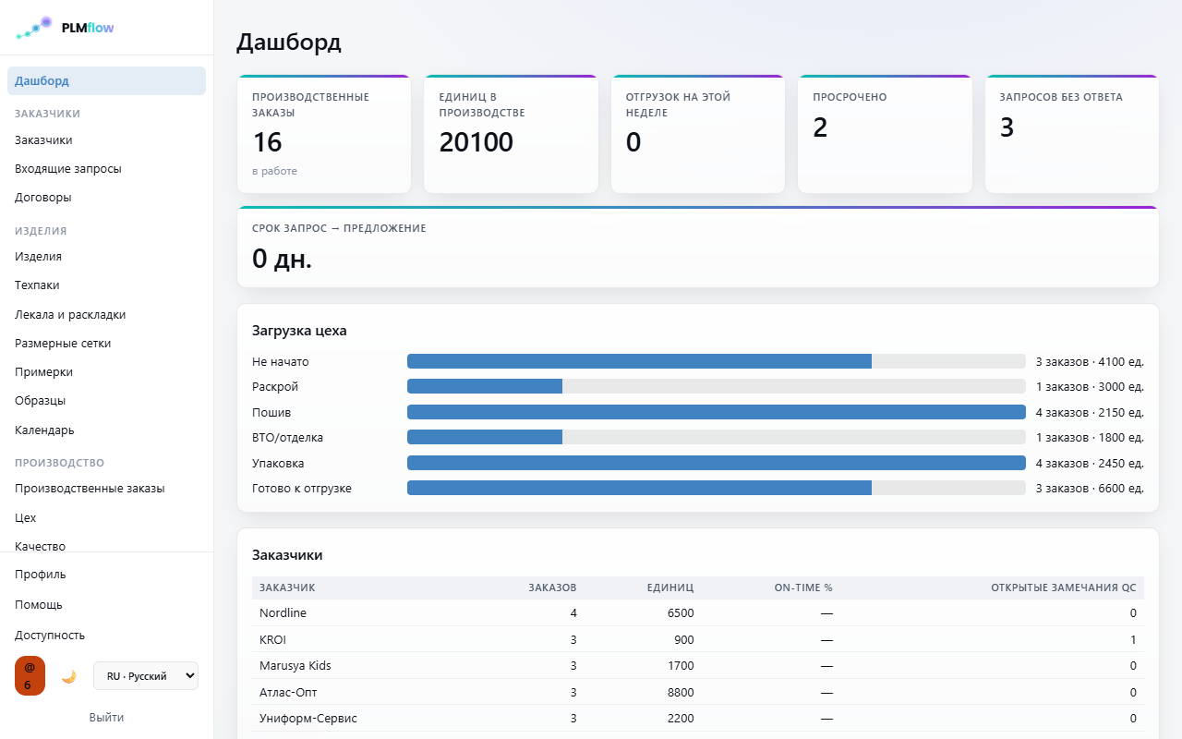This screenshot has width=1182, height=739.
Task: Open Заказчики in the sidebar menu
Action: coord(106,140)
